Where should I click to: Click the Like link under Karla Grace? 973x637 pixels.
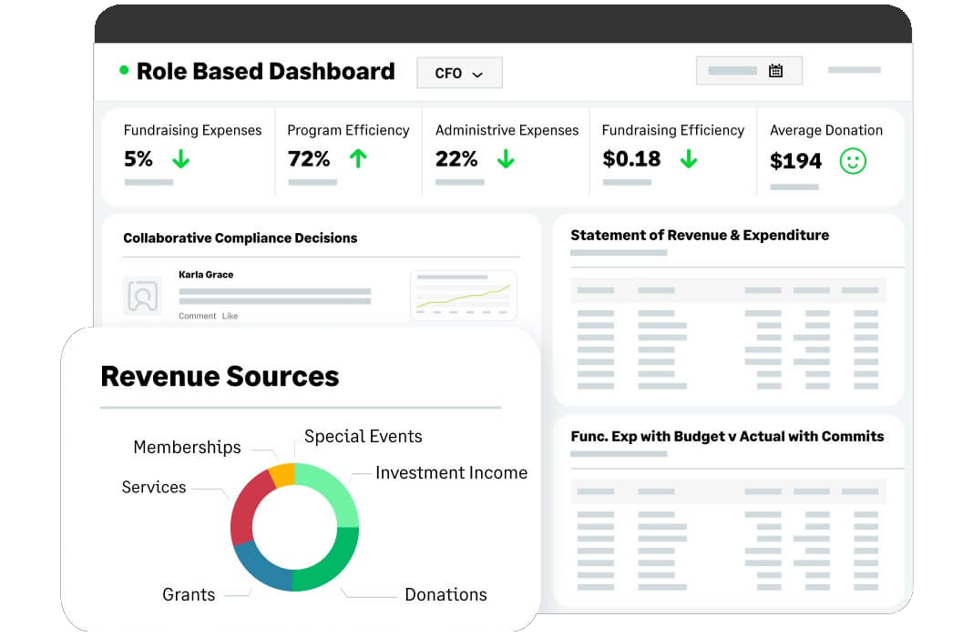[x=230, y=316]
